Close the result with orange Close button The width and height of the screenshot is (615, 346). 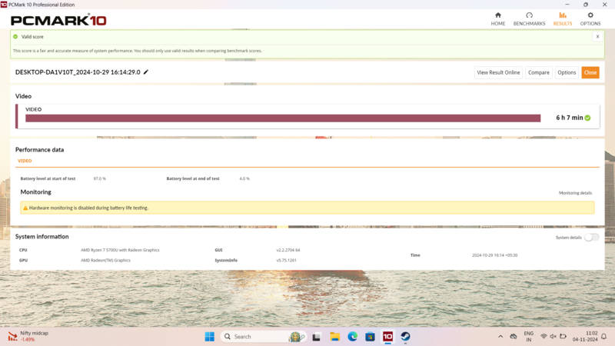pos(590,72)
